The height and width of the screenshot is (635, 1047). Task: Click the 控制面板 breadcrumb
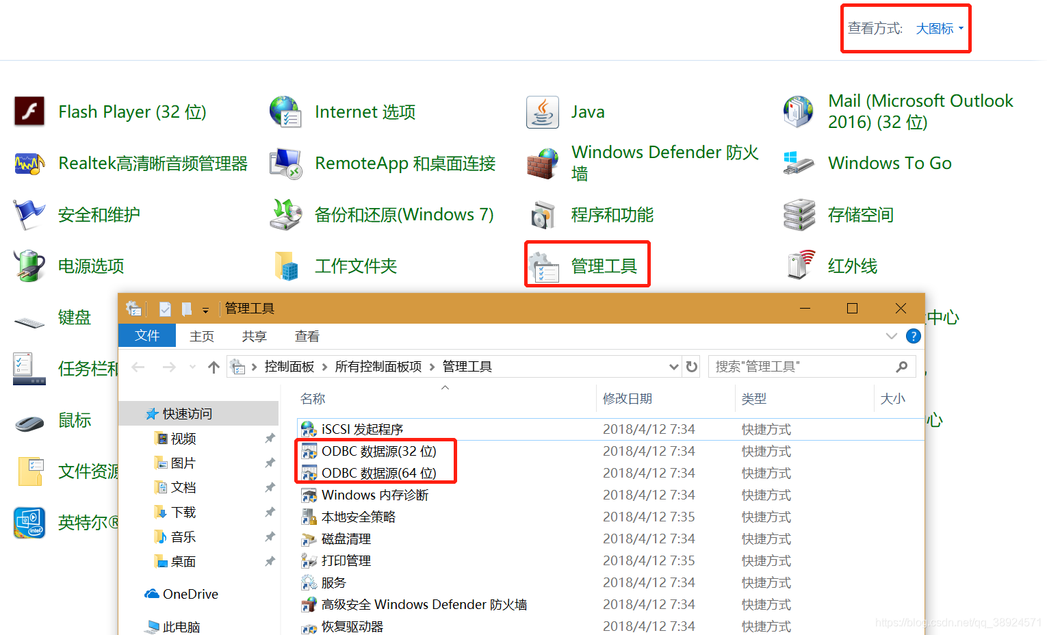289,367
